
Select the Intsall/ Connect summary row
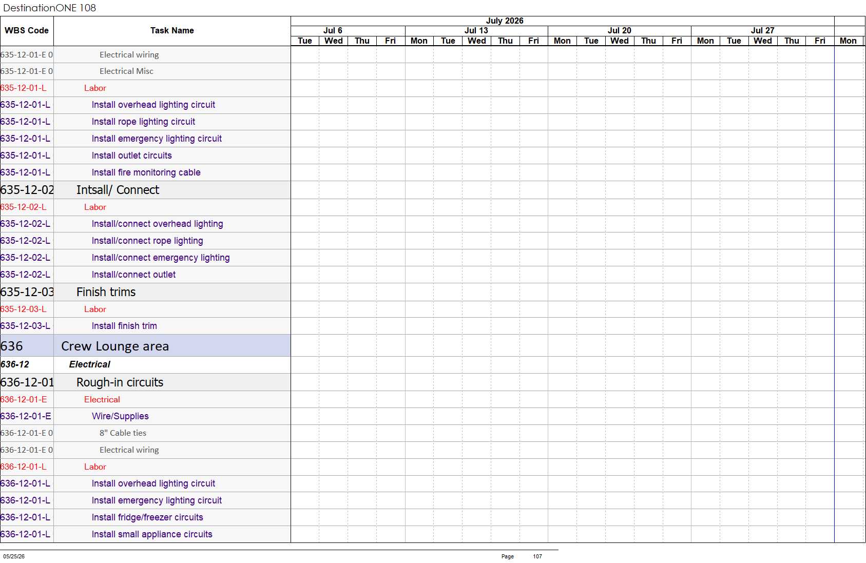pyautogui.click(x=145, y=190)
